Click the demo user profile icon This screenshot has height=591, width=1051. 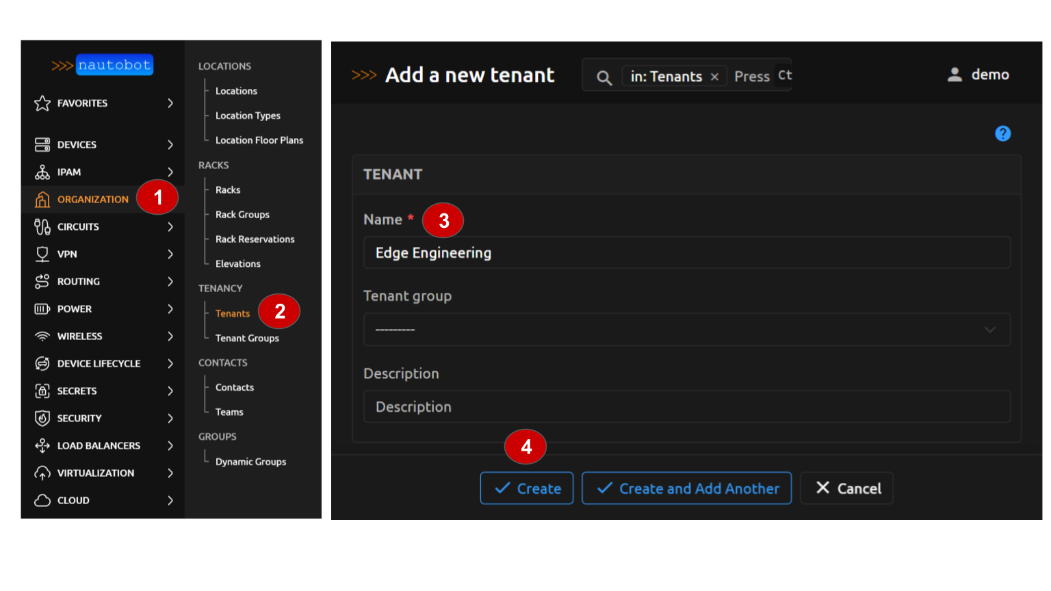955,75
